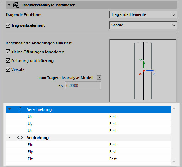
Task: Click the Verdrehung rotation icon
Action: pos(20,137)
